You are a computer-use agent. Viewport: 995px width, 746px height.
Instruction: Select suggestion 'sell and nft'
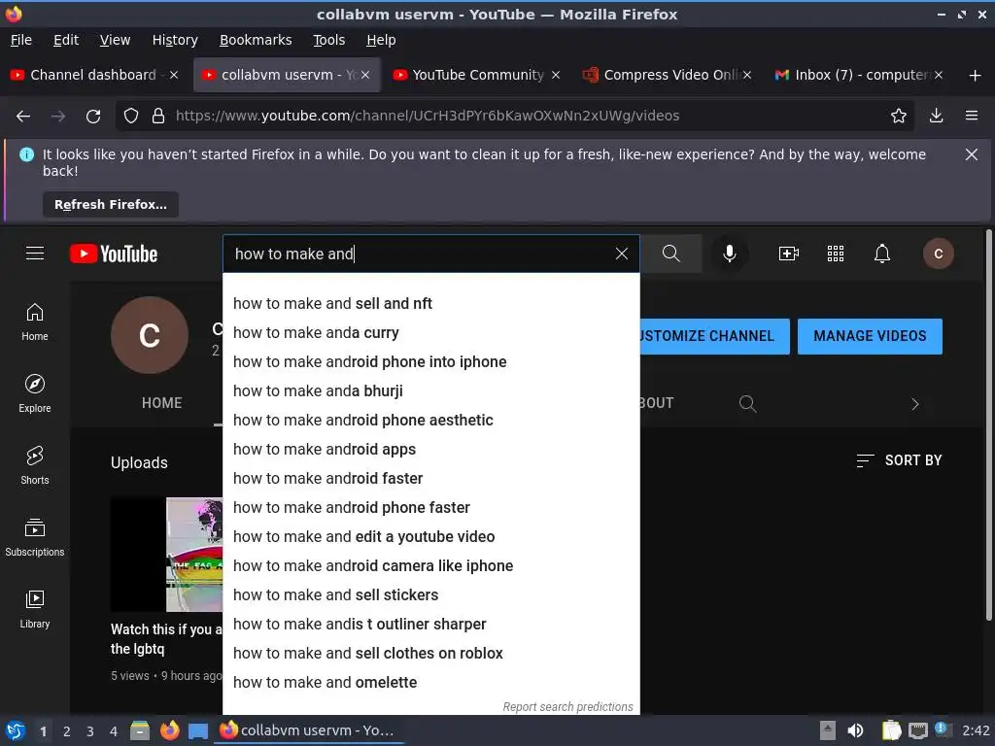[x=430, y=304]
